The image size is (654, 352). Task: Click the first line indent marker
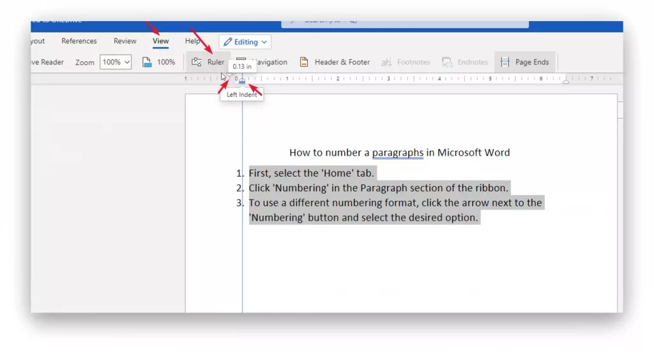coord(229,75)
